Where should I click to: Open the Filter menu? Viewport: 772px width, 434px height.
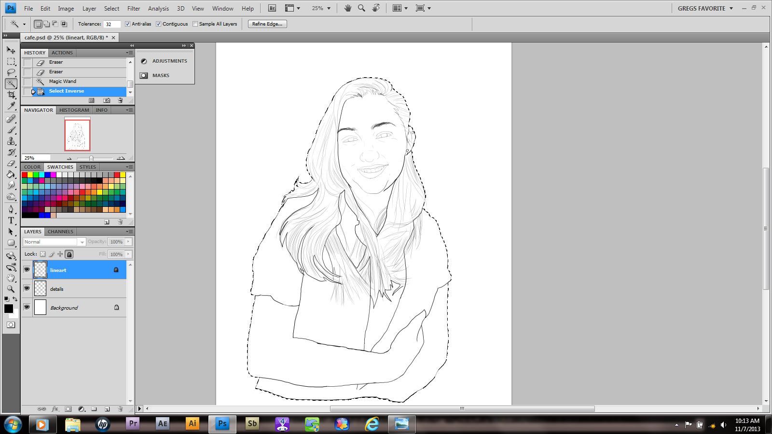point(134,8)
